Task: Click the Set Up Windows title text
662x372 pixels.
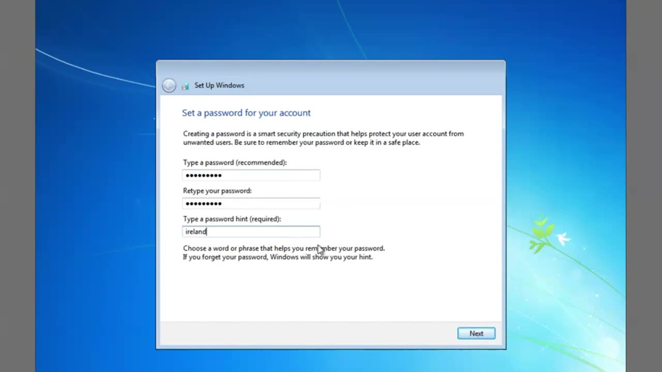Action: [x=219, y=85]
